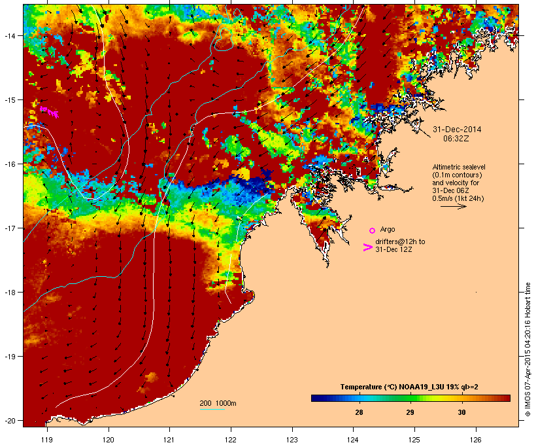The height and width of the screenshot is (445, 536).
Task: Click the "200 1000m" depth label
Action: coord(218,403)
